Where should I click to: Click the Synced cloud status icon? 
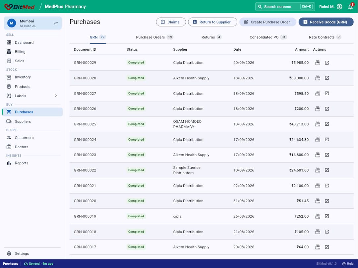[x=26, y=264]
